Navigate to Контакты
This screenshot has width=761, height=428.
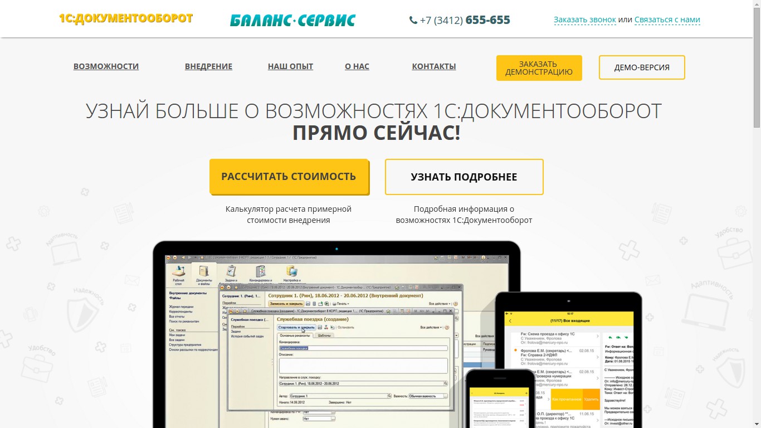click(x=434, y=66)
